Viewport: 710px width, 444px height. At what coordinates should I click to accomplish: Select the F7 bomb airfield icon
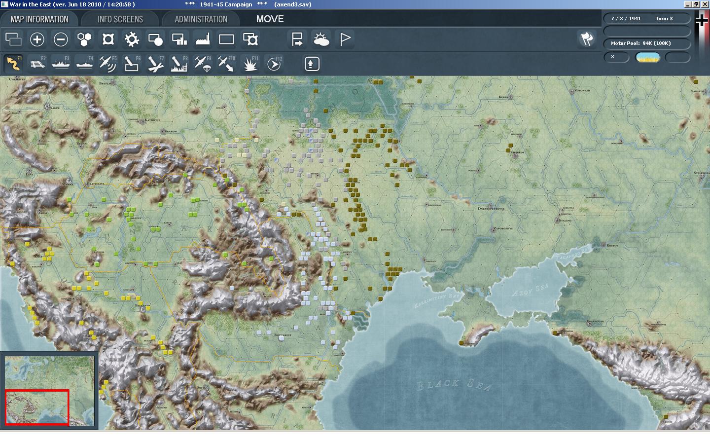click(155, 64)
